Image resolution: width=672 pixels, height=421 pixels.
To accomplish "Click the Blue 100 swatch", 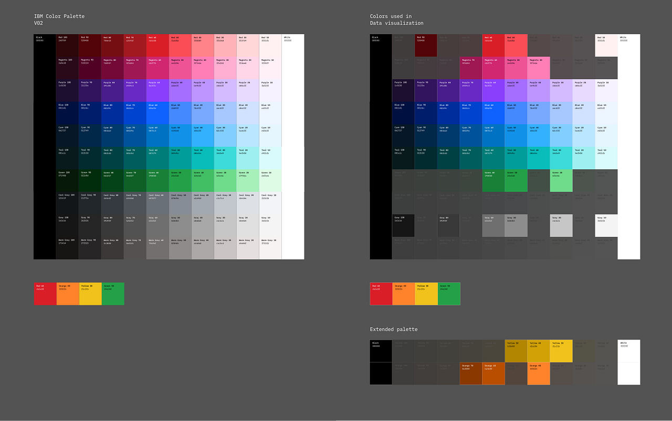I will point(67,113).
